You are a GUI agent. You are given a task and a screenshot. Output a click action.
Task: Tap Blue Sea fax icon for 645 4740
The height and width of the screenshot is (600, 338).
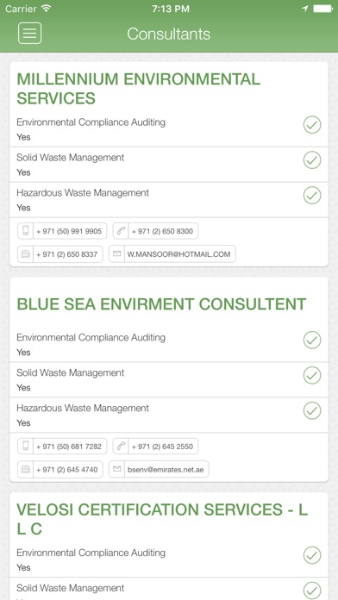pos(26,469)
